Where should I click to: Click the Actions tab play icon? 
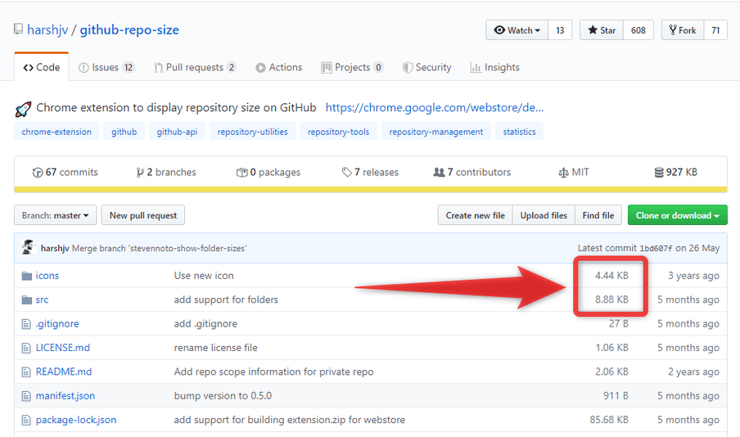(x=260, y=67)
